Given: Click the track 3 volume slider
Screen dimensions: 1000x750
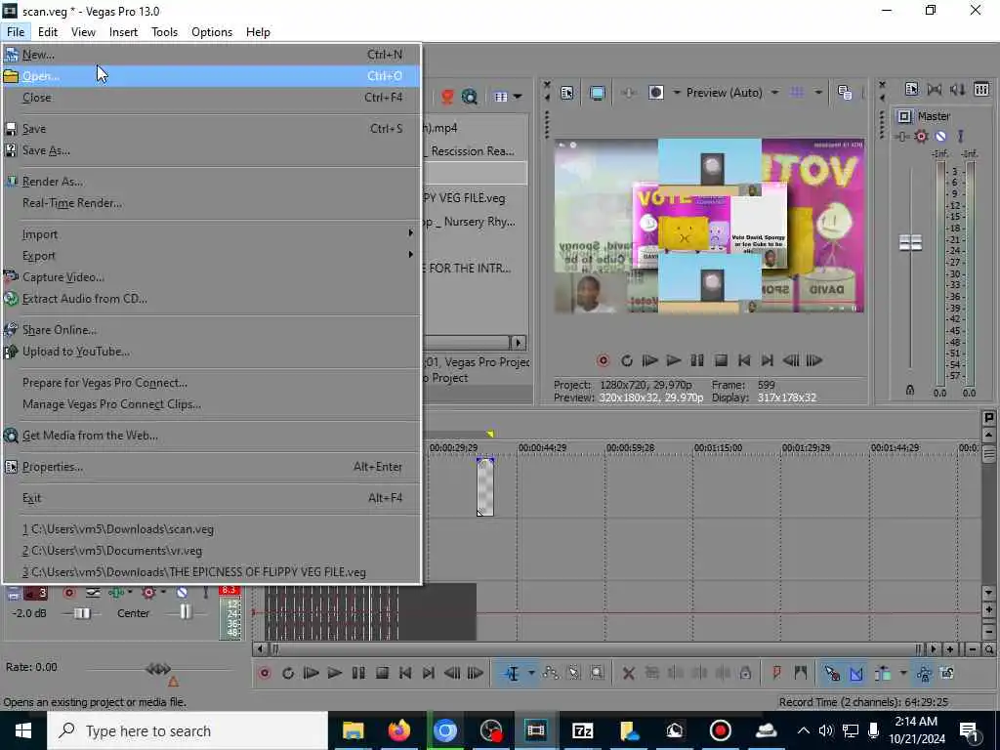Looking at the screenshot, I should pos(82,613).
